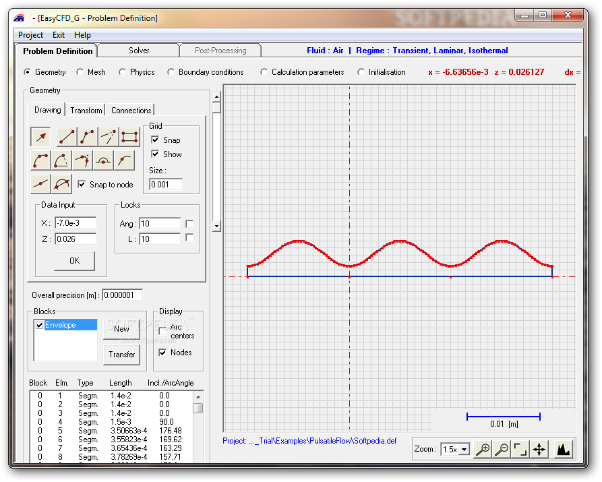
Task: Toggle the Snap to node checkbox
Action: (x=82, y=184)
